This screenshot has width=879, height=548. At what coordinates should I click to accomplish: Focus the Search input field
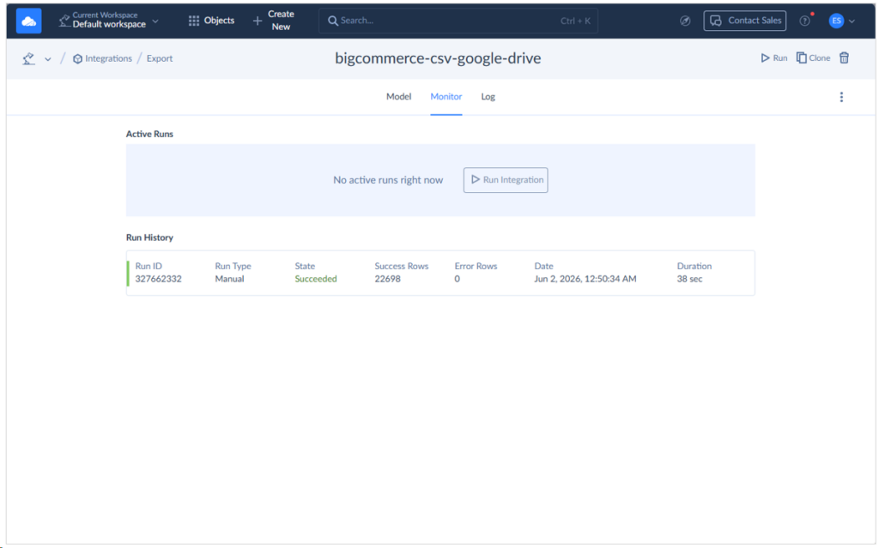coord(458,21)
